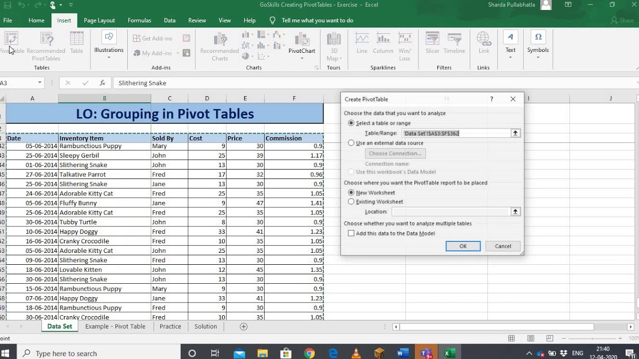Select 'Use an external data source' option
The image size is (639, 359).
pyautogui.click(x=351, y=143)
